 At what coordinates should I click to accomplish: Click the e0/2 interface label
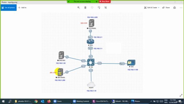coord(83,61)
